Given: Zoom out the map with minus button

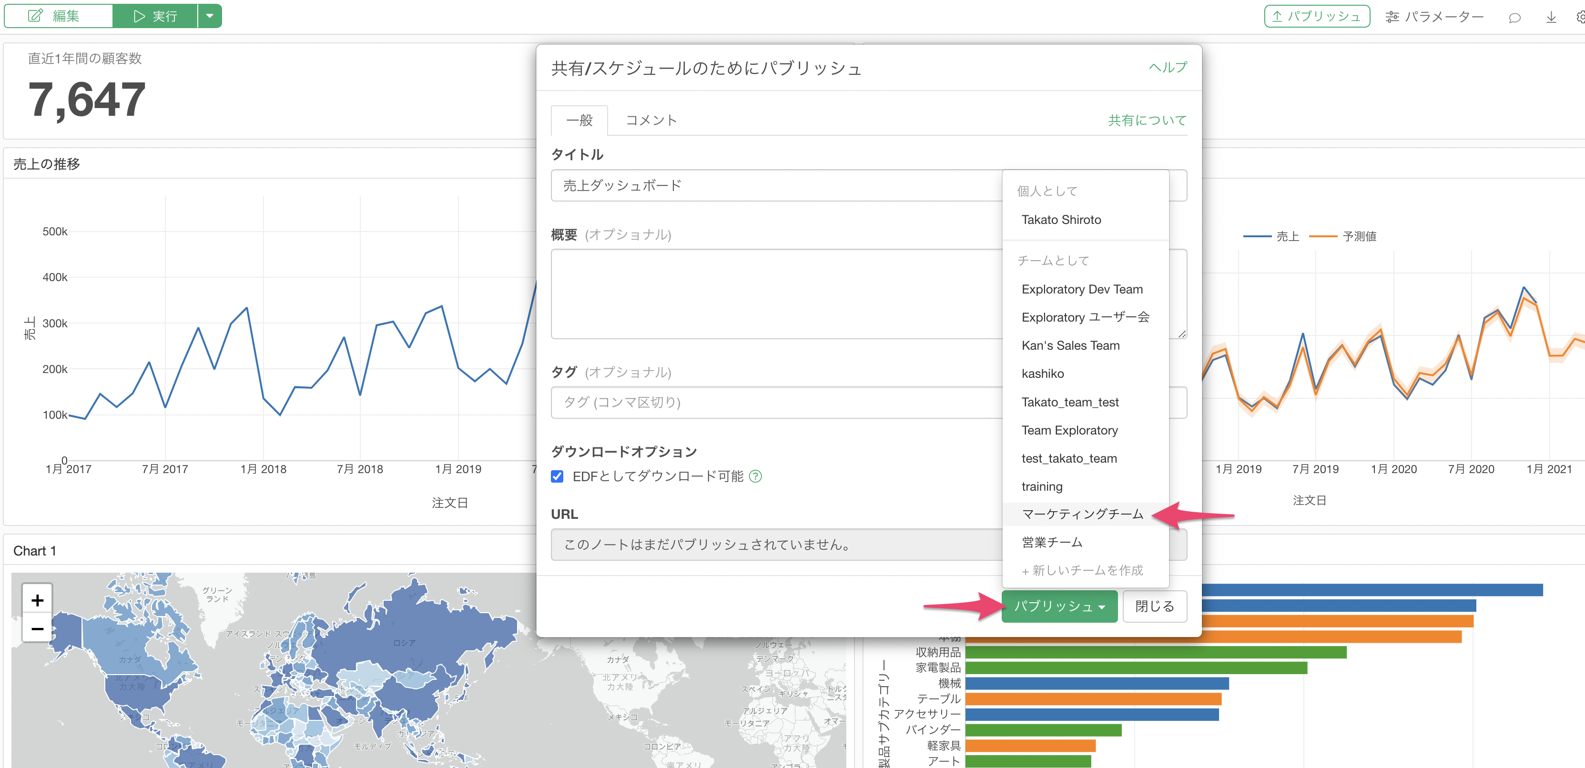Looking at the screenshot, I should [37, 628].
